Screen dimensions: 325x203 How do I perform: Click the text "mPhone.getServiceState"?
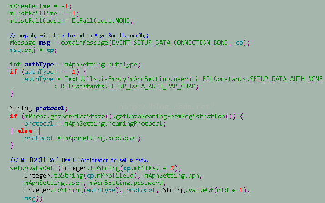click(x=65, y=116)
